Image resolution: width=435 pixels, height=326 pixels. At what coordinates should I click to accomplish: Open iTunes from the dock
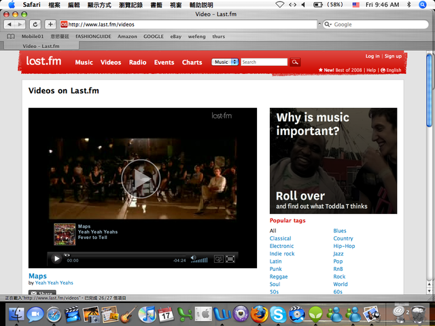click(x=147, y=314)
